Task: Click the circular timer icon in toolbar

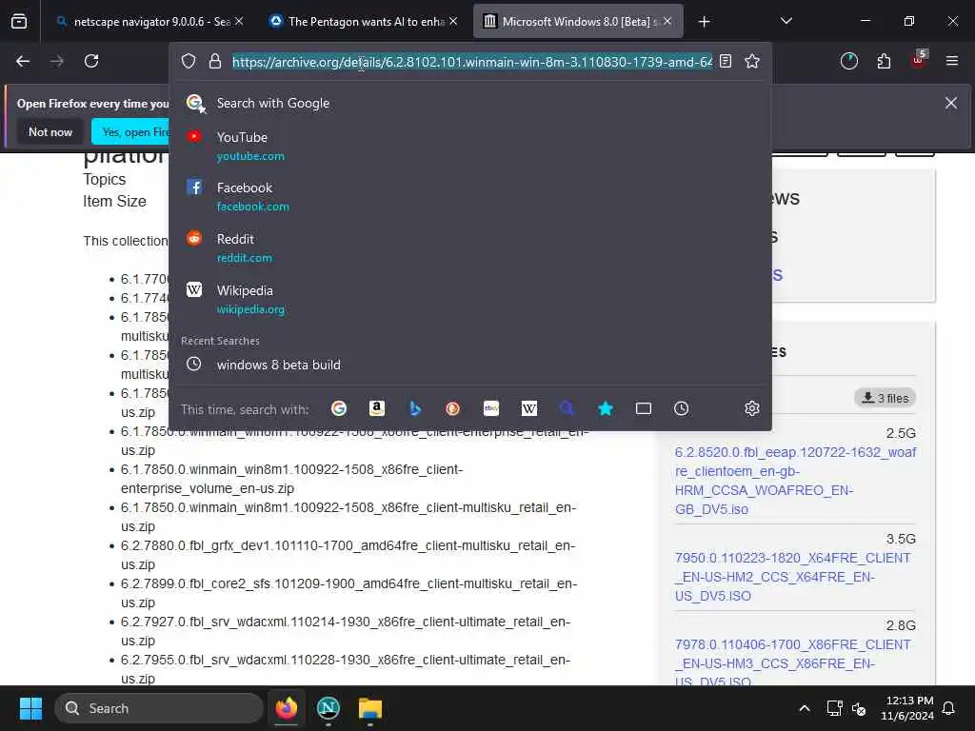Action: (848, 61)
